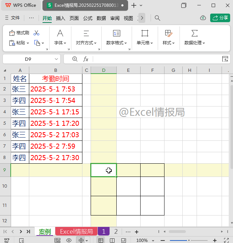Switch to normal view in status bar
Viewport: 233px width, 243px height.
101,240
